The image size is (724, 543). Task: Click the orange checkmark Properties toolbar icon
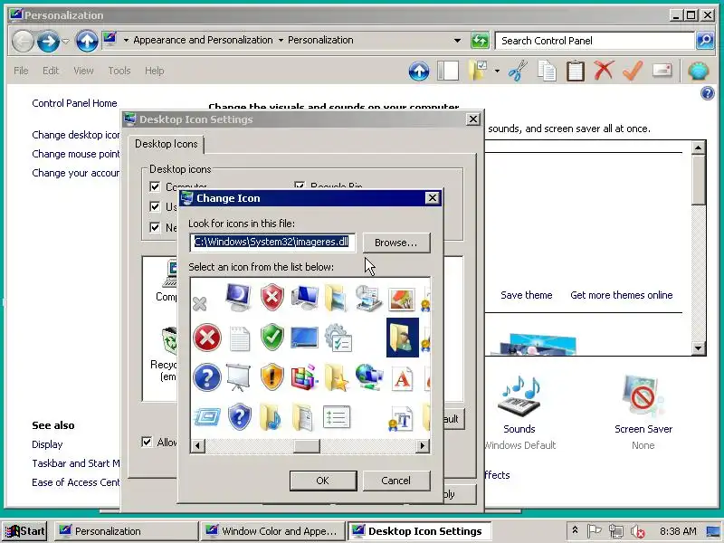(633, 71)
